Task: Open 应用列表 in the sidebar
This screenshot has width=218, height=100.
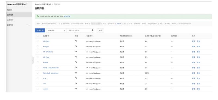Action: pyautogui.click(x=19, y=15)
